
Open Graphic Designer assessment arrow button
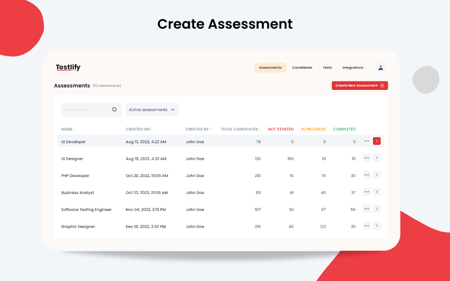377,226
